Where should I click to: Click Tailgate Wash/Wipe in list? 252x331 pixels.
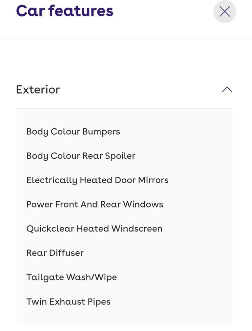click(72, 277)
